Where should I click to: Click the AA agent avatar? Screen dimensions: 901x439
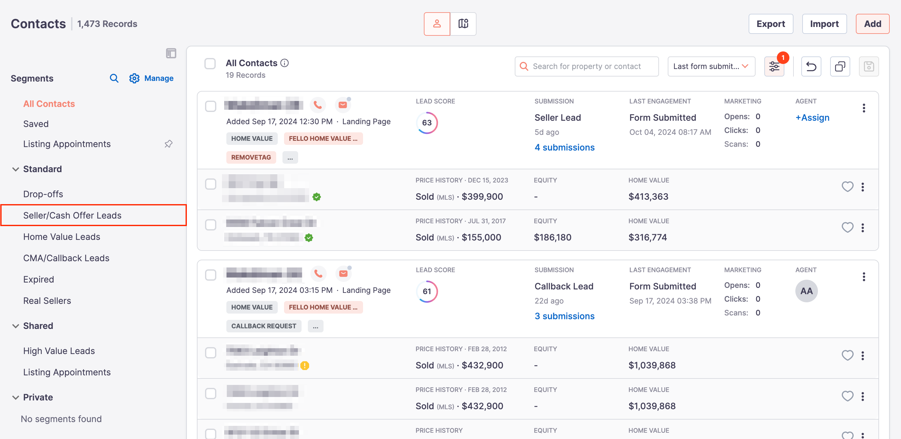click(x=806, y=291)
